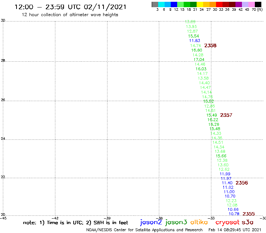Select the yellow swatch in the legend bar
Screen dimensions: 266x233
pyautogui.click(x=200, y=4)
